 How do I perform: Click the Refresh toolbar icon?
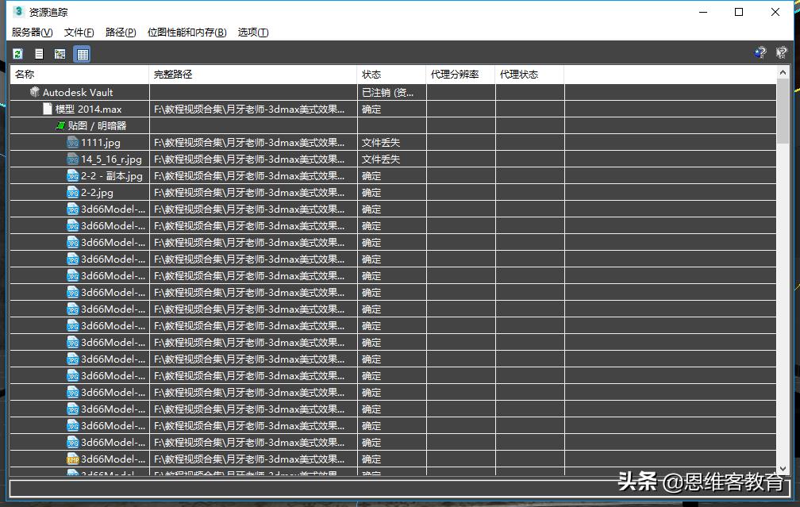[17, 54]
